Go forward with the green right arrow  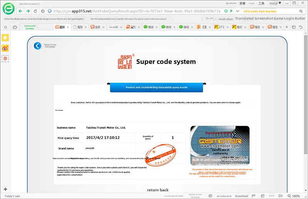pyautogui.click(x=28, y=11)
